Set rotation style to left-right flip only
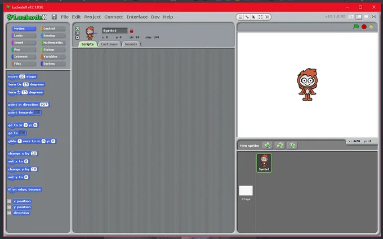Screen dimensions: 383x239 pyautogui.click(x=77, y=33)
